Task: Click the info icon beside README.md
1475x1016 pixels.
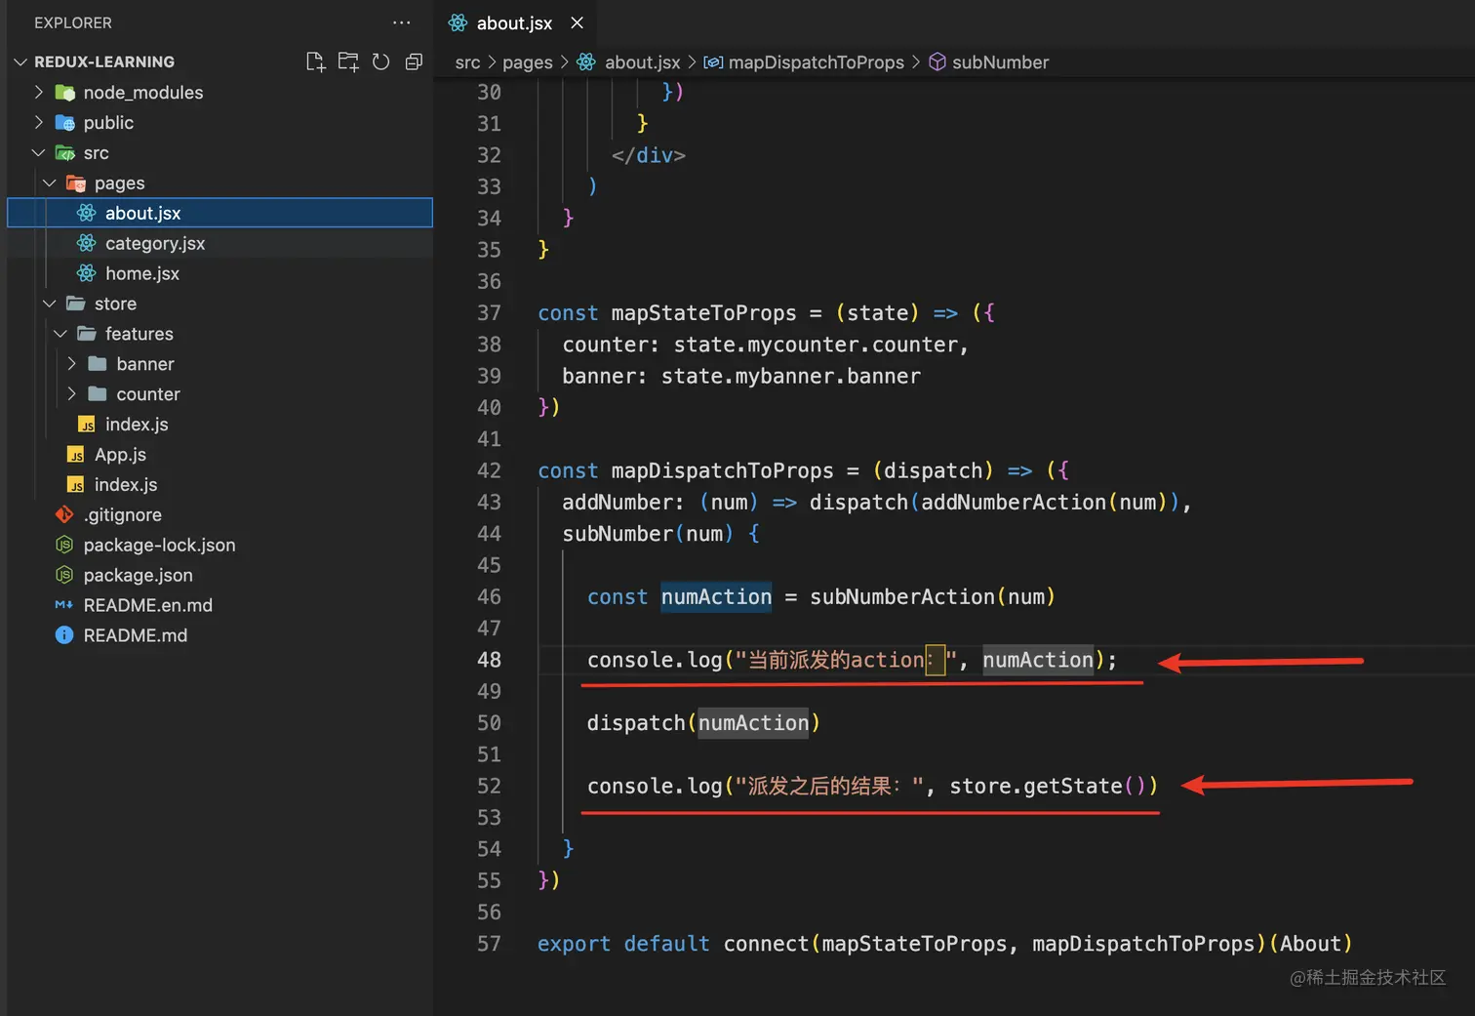Action: coord(65,635)
